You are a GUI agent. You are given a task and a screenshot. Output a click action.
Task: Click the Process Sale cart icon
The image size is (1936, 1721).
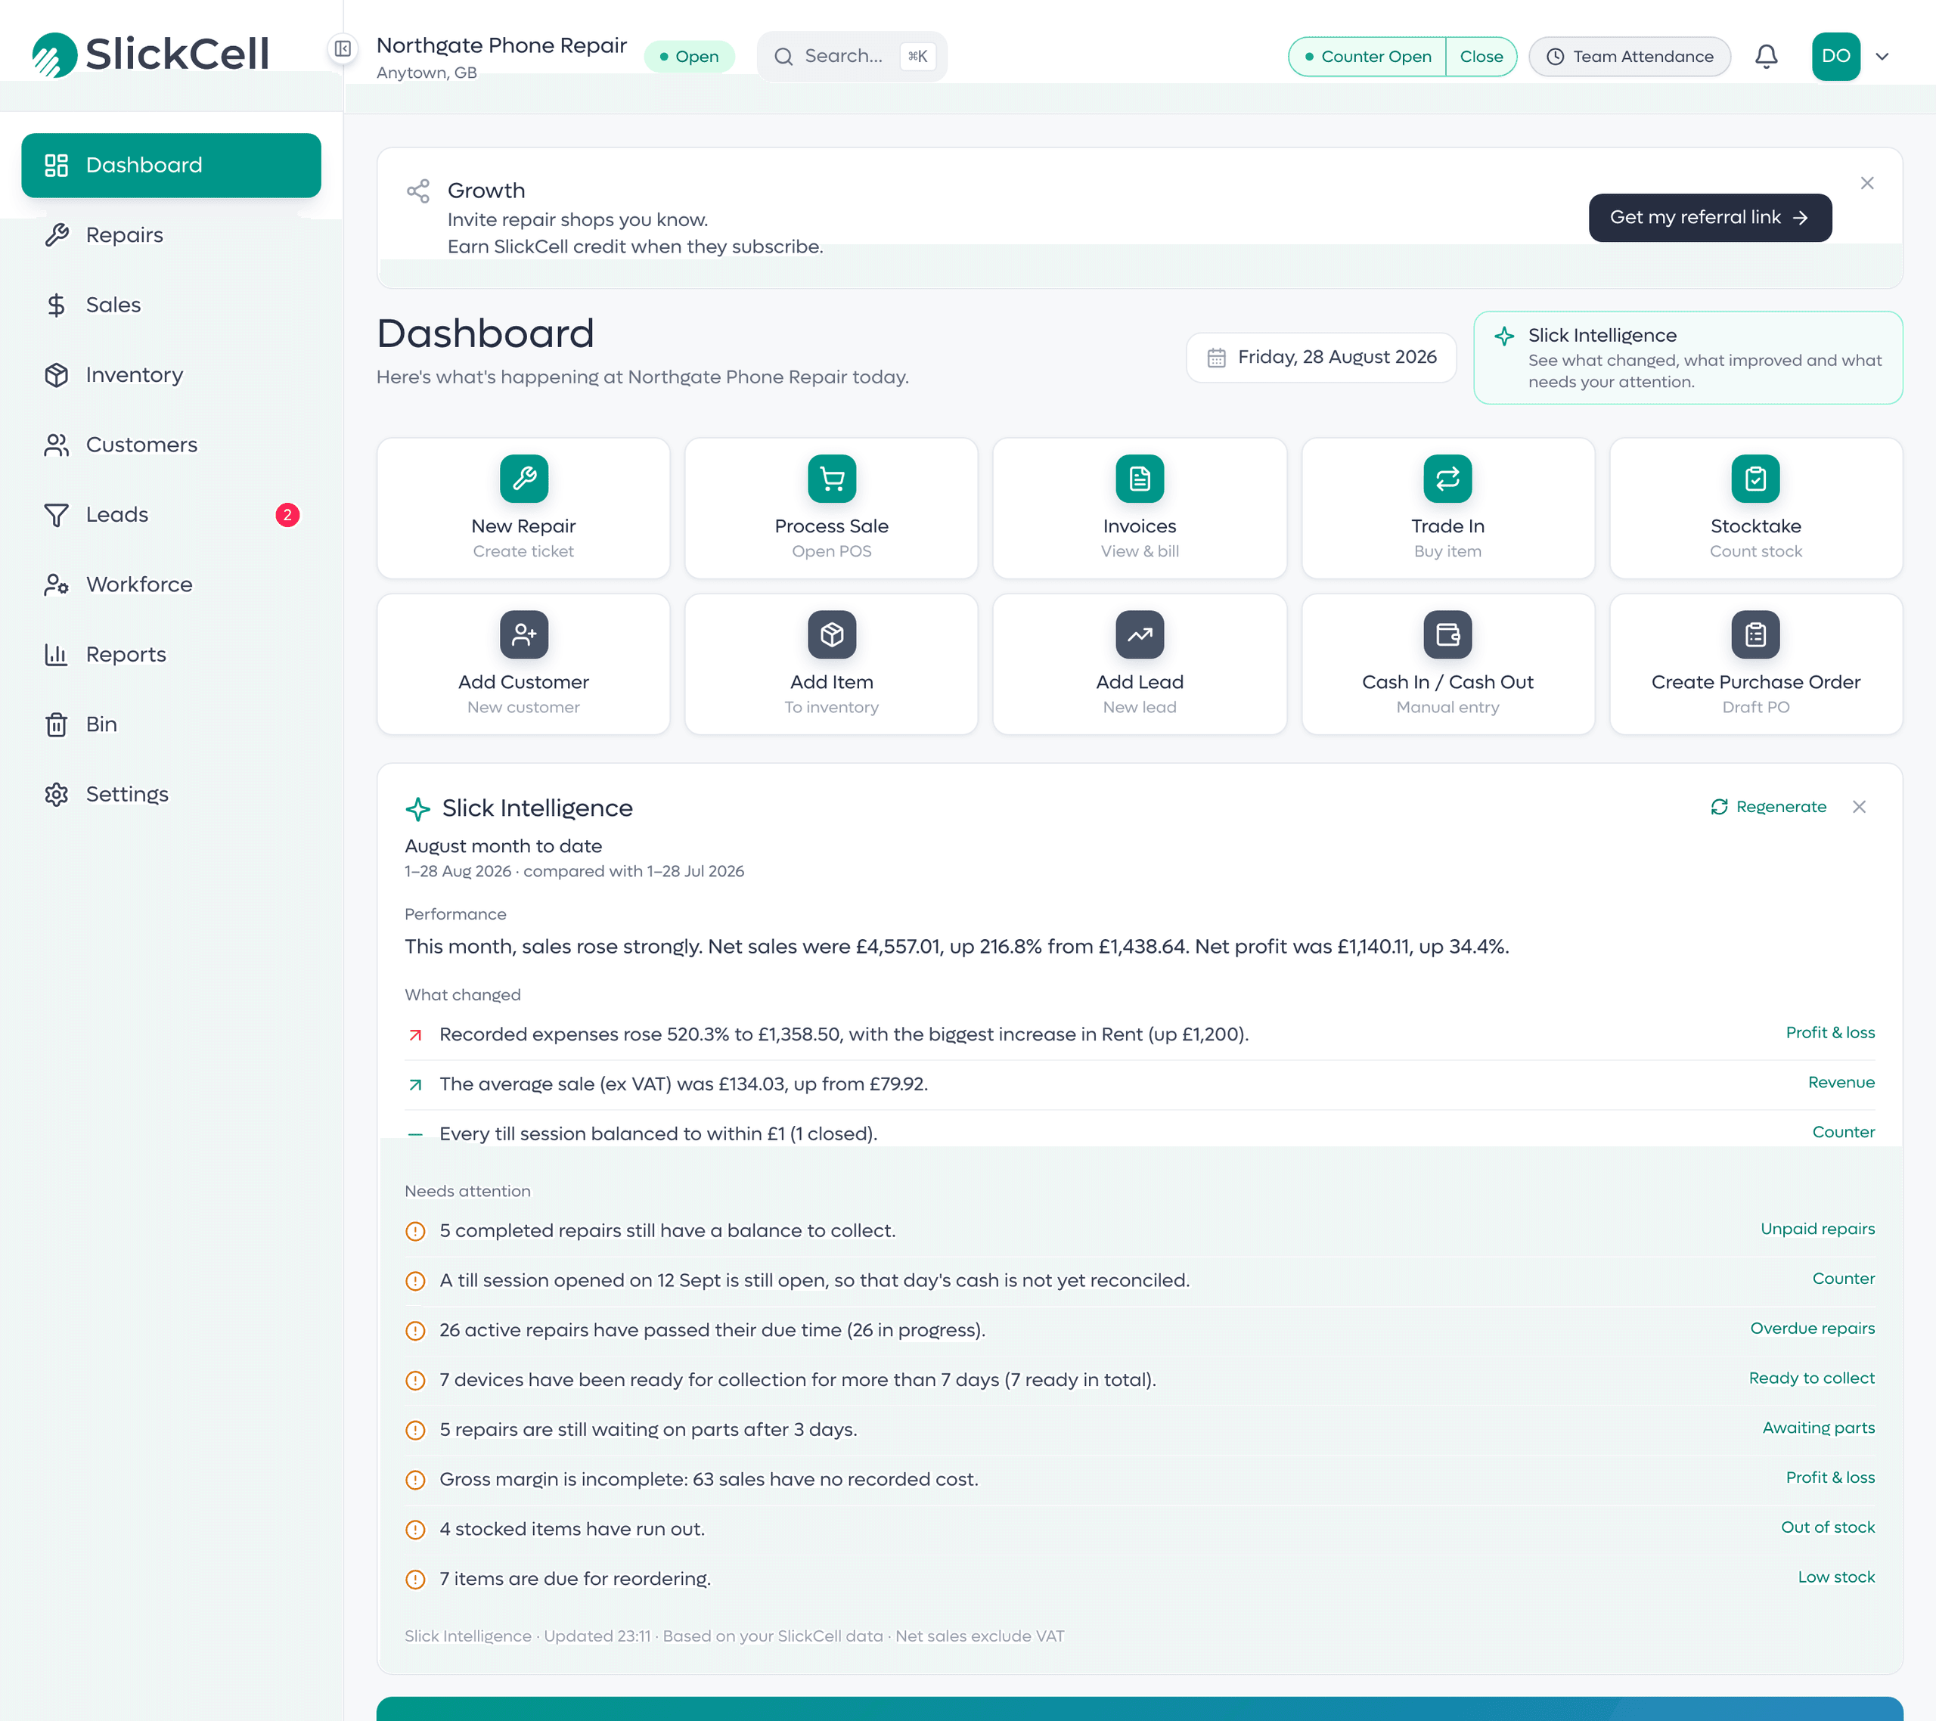832,479
